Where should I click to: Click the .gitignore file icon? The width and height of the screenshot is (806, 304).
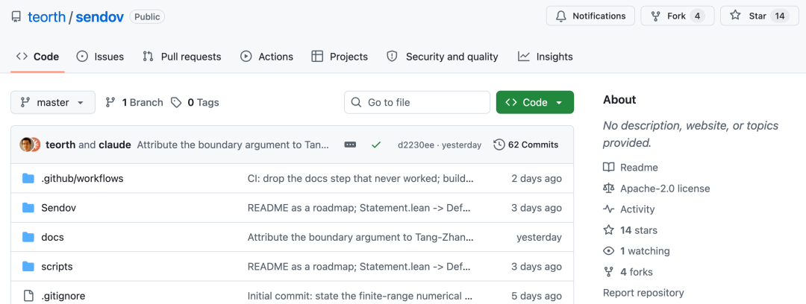(28, 296)
